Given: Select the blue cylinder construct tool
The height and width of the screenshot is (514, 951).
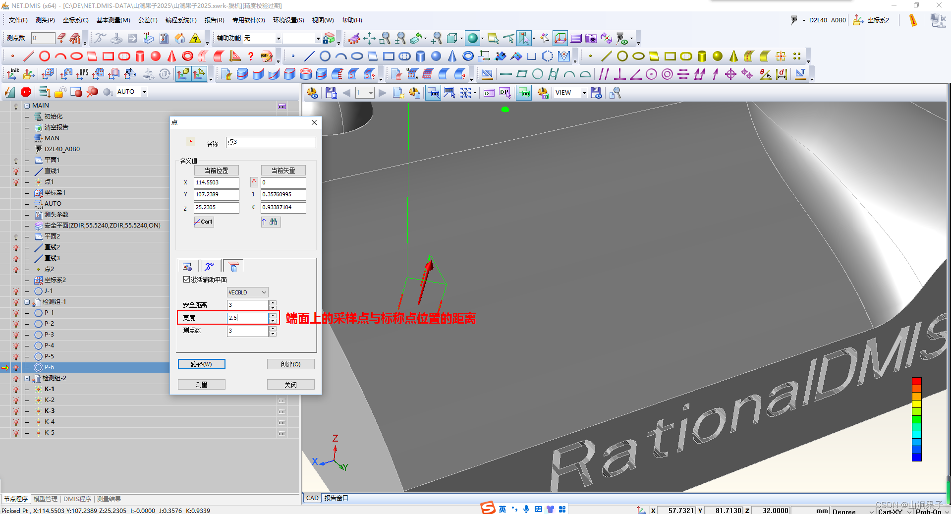Looking at the screenshot, I should pyautogui.click(x=420, y=56).
